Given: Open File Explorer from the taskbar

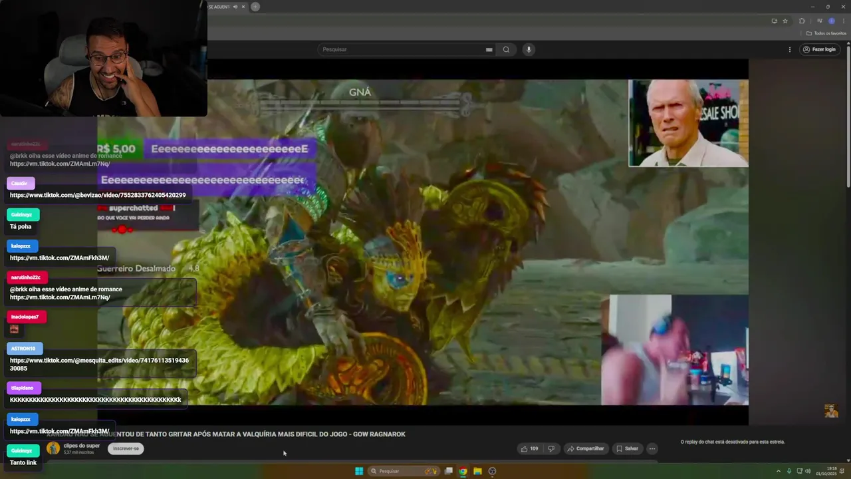Looking at the screenshot, I should (x=477, y=471).
